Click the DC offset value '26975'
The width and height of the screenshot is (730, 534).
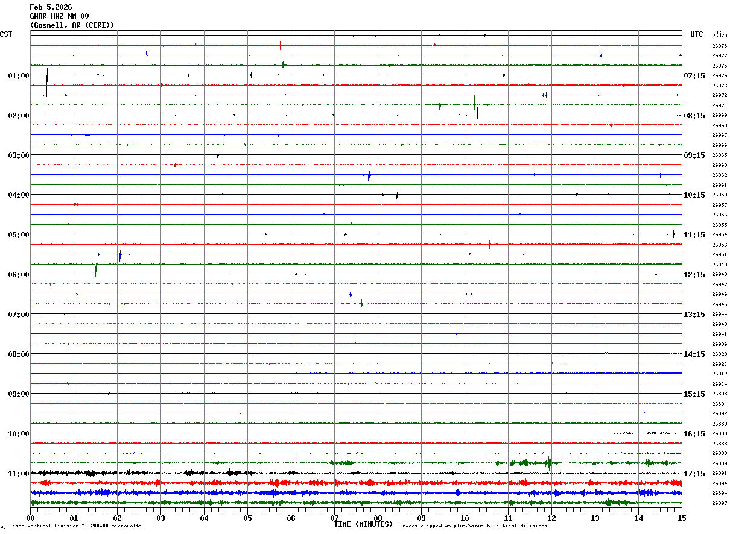pyautogui.click(x=719, y=66)
